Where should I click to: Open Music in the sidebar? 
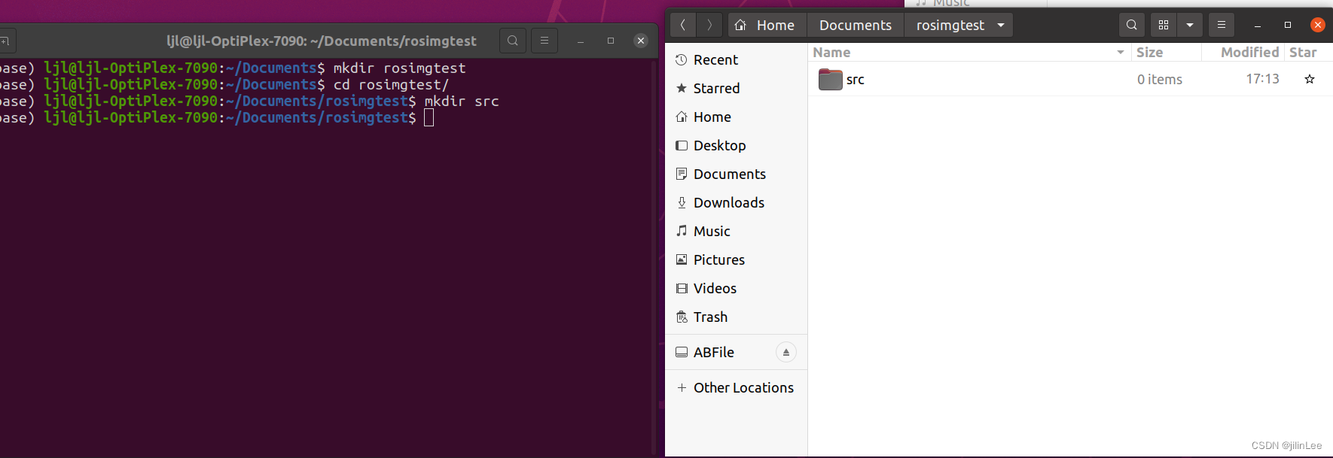click(x=736, y=231)
